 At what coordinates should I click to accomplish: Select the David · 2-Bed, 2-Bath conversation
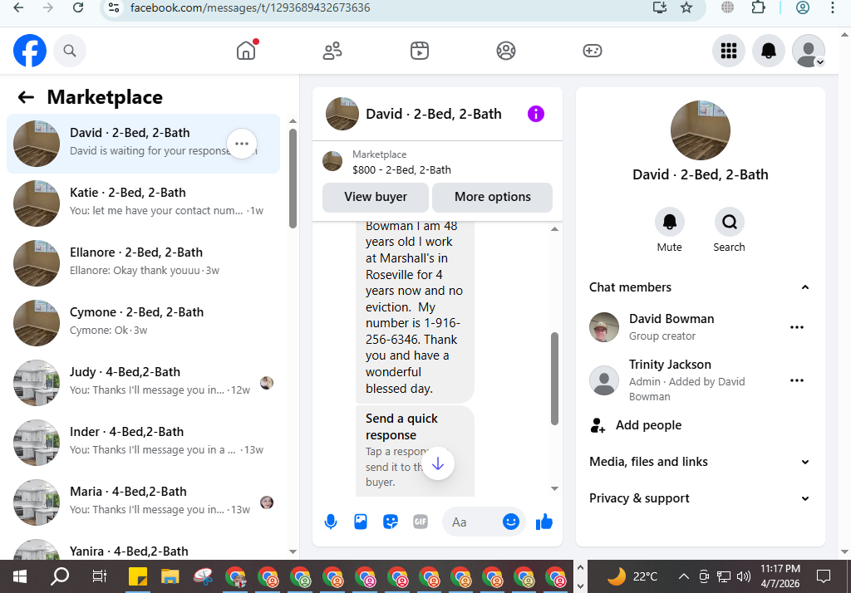143,144
